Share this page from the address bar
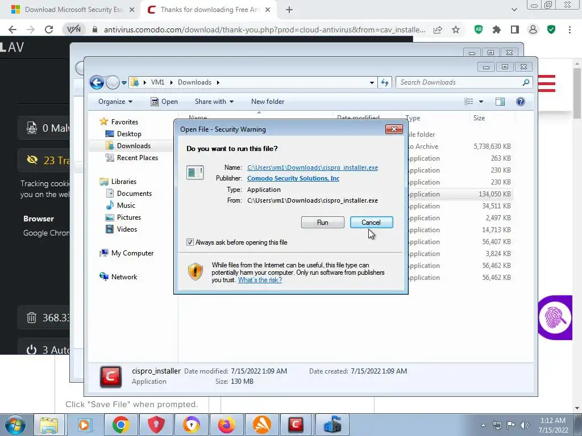Viewport: 582px width, 436px height. coord(438,30)
